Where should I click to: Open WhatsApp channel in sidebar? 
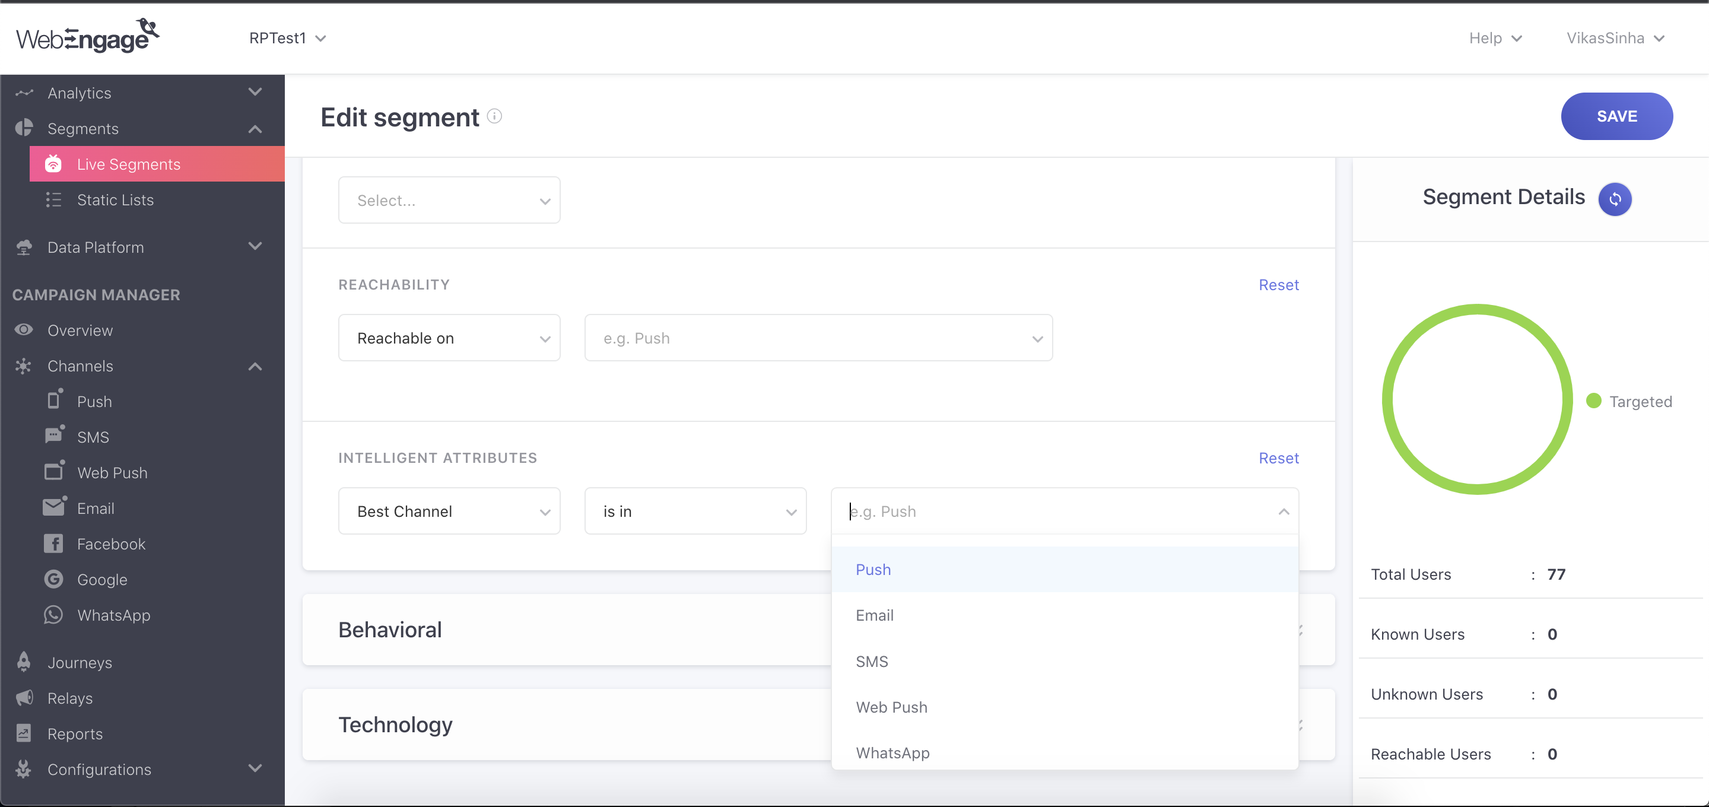click(x=113, y=615)
